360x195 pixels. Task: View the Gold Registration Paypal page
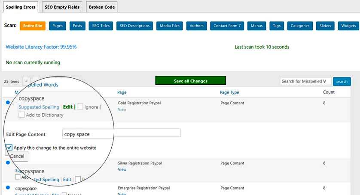click(122, 109)
